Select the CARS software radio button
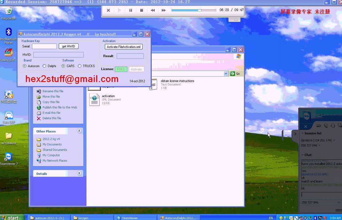The image size is (342, 220). pos(63,66)
